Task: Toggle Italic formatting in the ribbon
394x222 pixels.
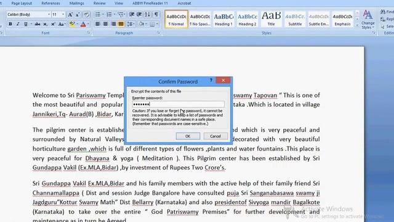Action: click(x=18, y=24)
